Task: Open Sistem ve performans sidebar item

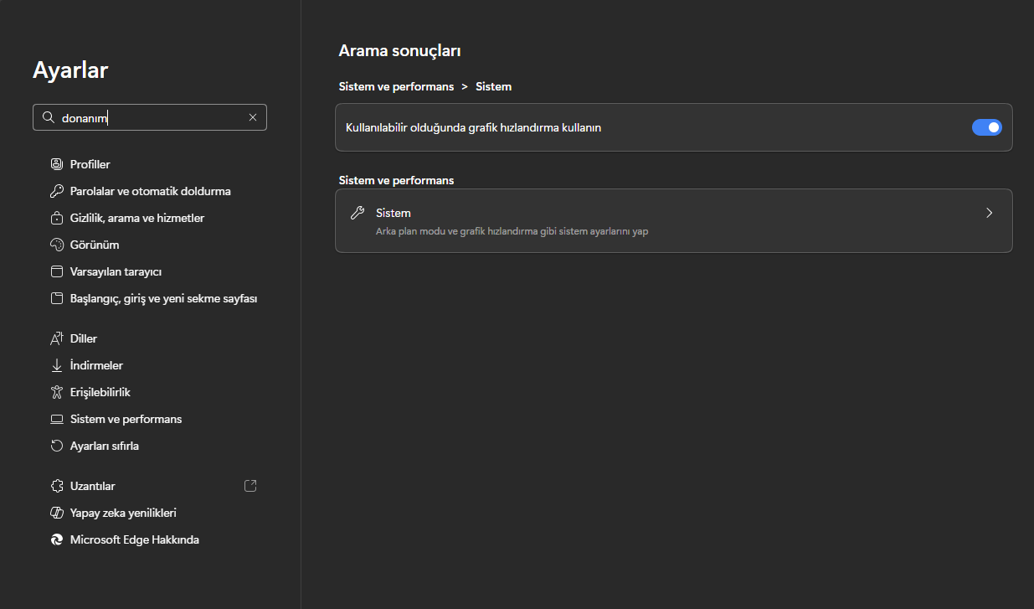Action: coord(126,419)
